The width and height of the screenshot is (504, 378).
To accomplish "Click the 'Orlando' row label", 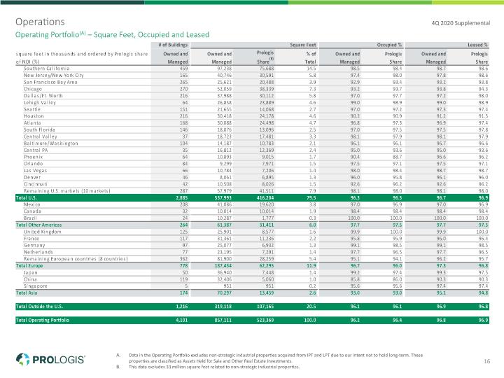I will pyautogui.click(x=33, y=164).
